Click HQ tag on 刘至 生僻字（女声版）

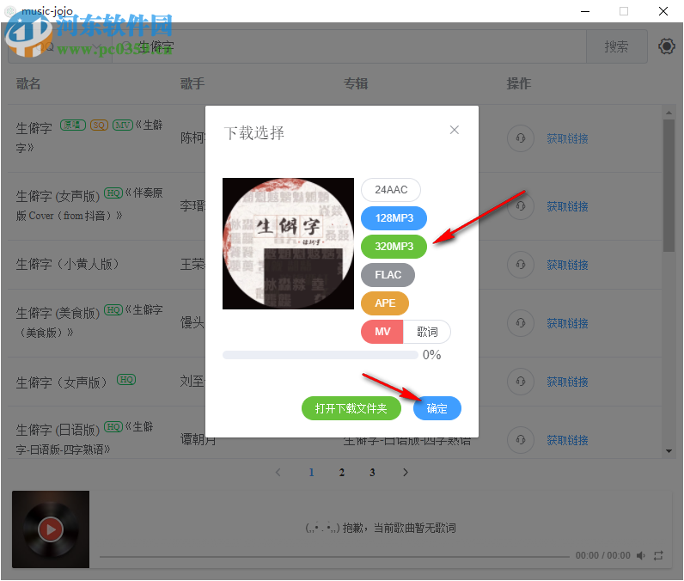click(126, 380)
